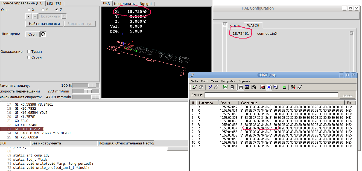Image resolution: width=362 pixels, height=171 pixels.
Task: Click the scattered filter icon in COMPump toolbar
Action: [x=253, y=87]
